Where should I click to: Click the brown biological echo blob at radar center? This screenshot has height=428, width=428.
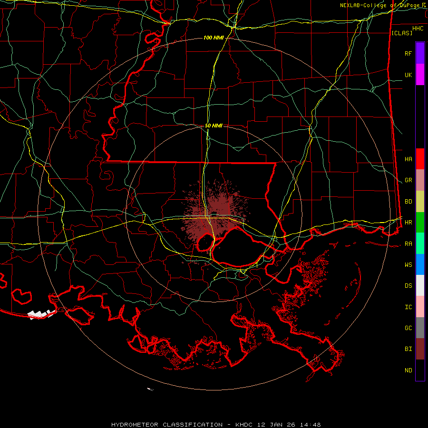tap(214, 212)
